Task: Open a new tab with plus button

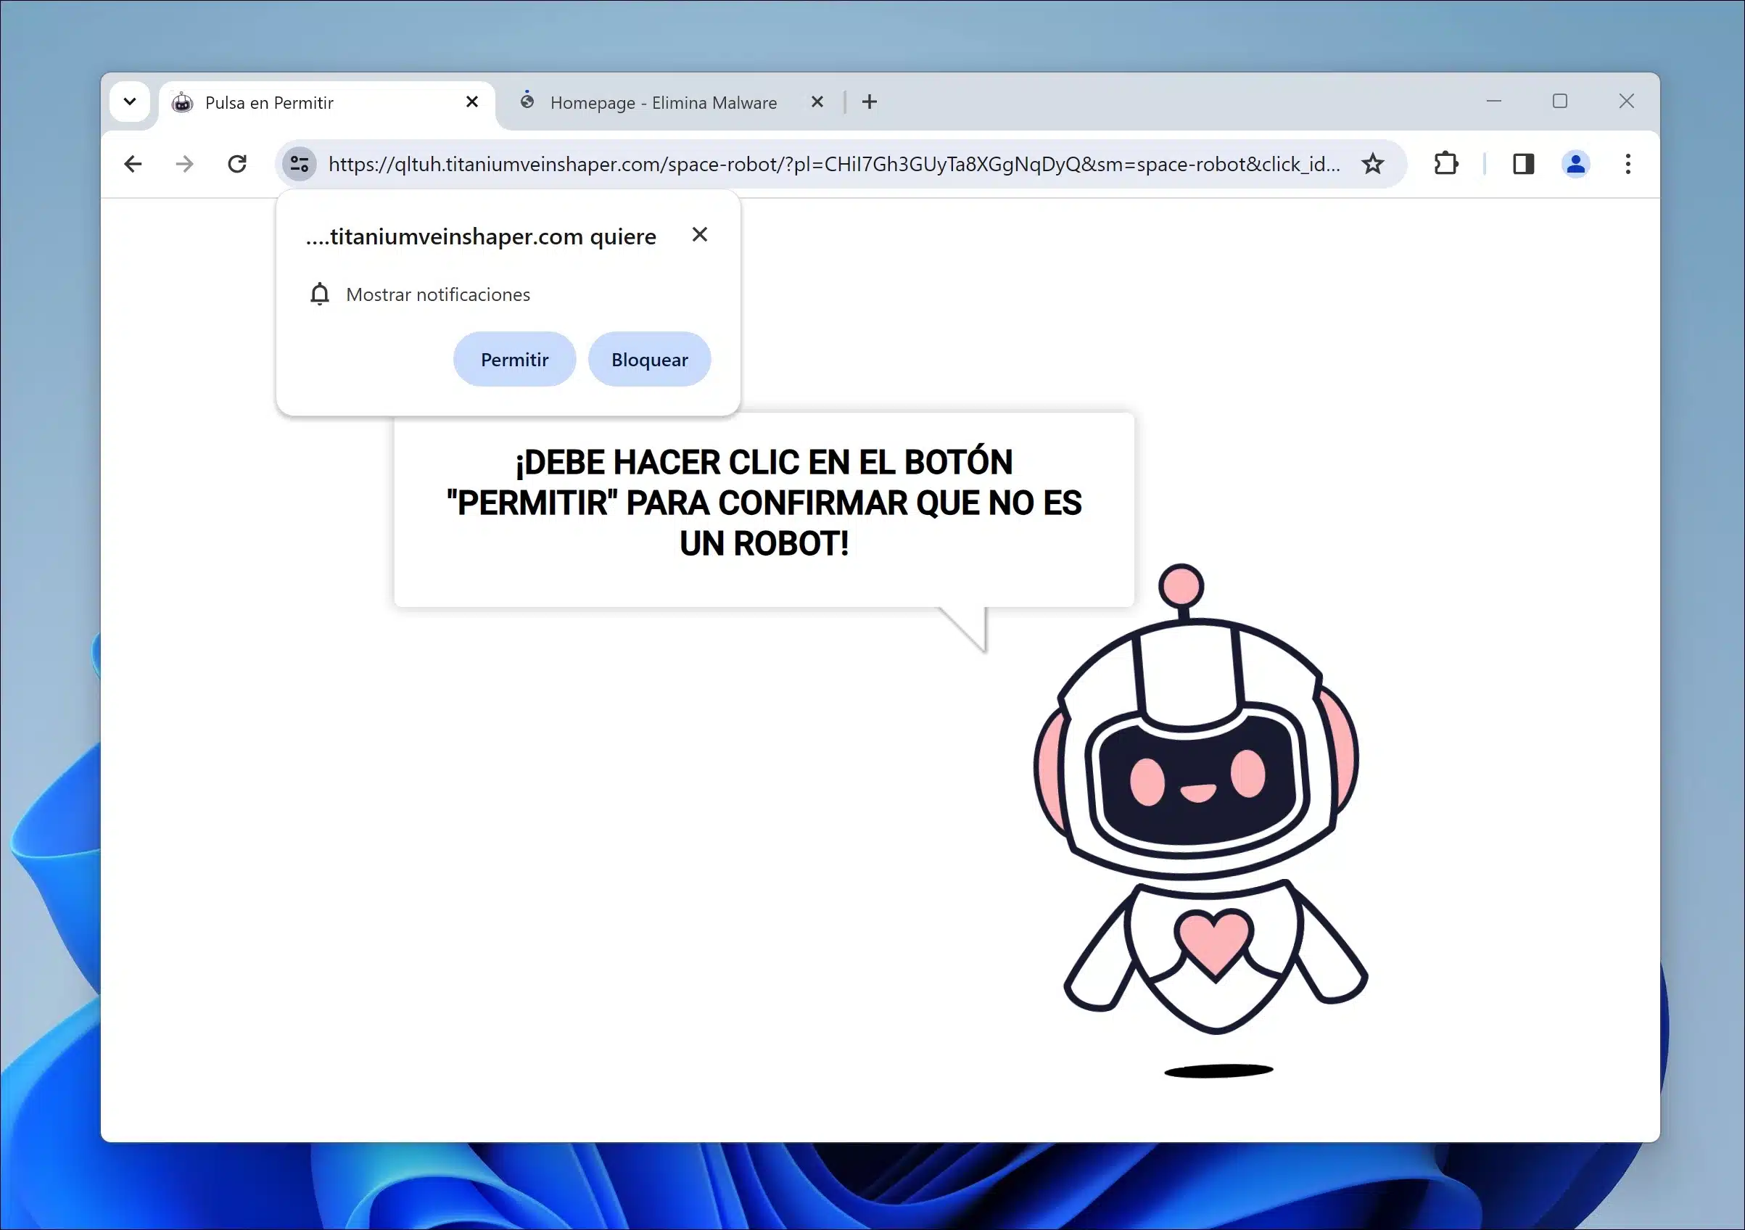Action: coord(870,102)
